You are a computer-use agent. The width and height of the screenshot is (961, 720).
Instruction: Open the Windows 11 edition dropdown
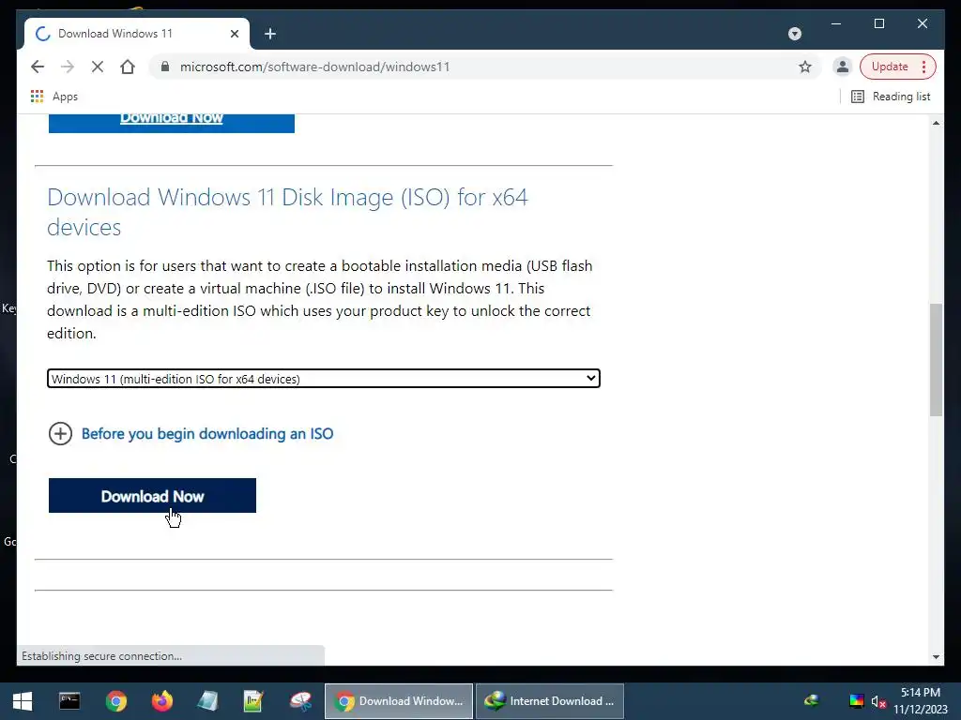click(x=324, y=379)
